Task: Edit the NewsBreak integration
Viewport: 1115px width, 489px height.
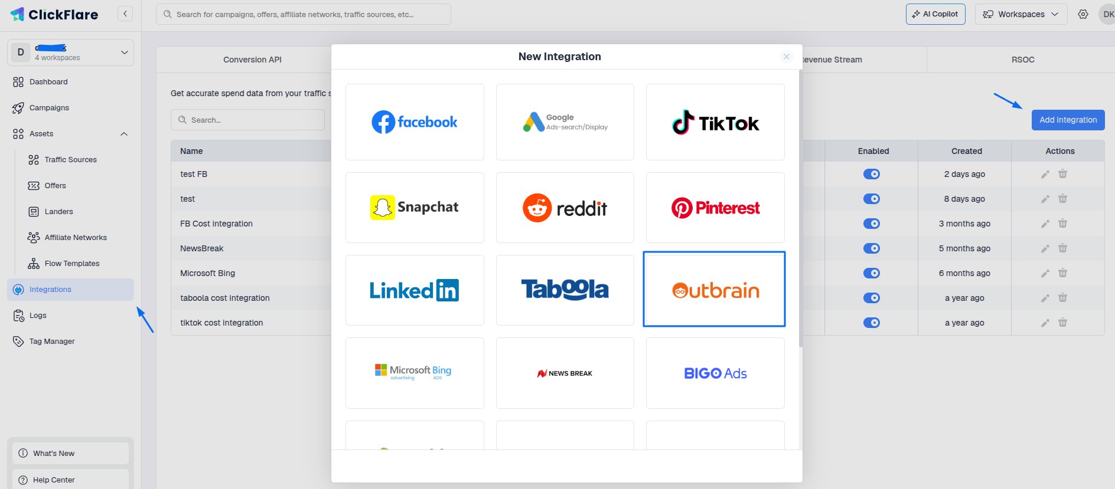Action: pyautogui.click(x=1045, y=248)
